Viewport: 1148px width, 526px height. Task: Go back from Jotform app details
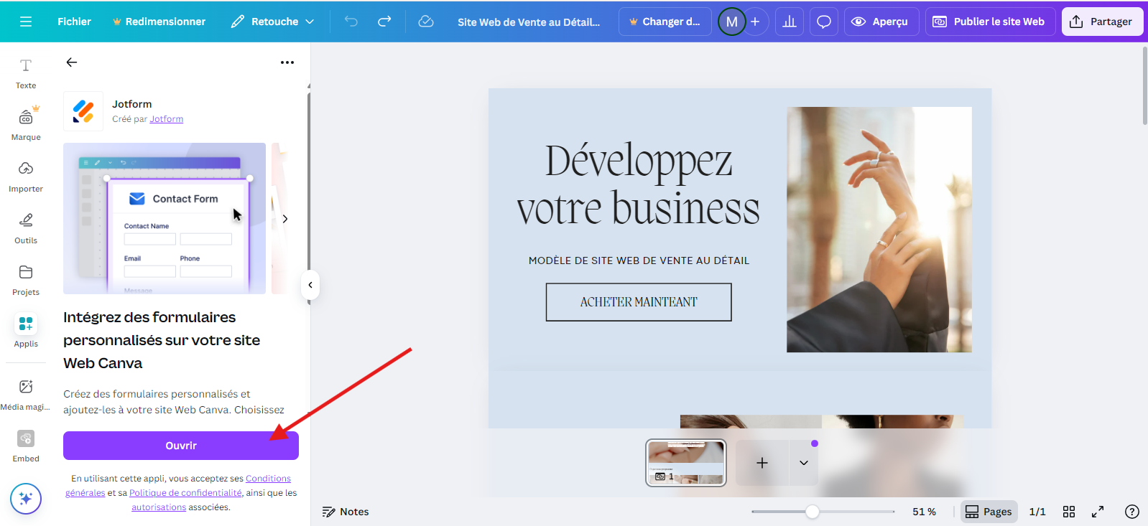pyautogui.click(x=72, y=62)
